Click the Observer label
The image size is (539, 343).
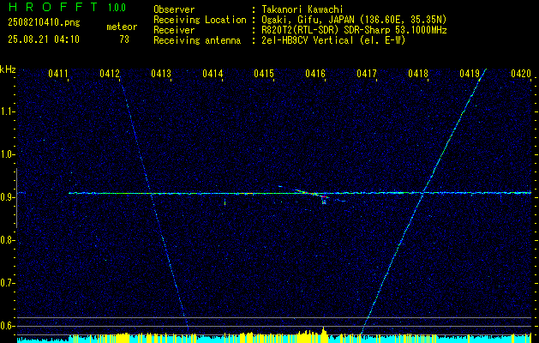pos(174,9)
